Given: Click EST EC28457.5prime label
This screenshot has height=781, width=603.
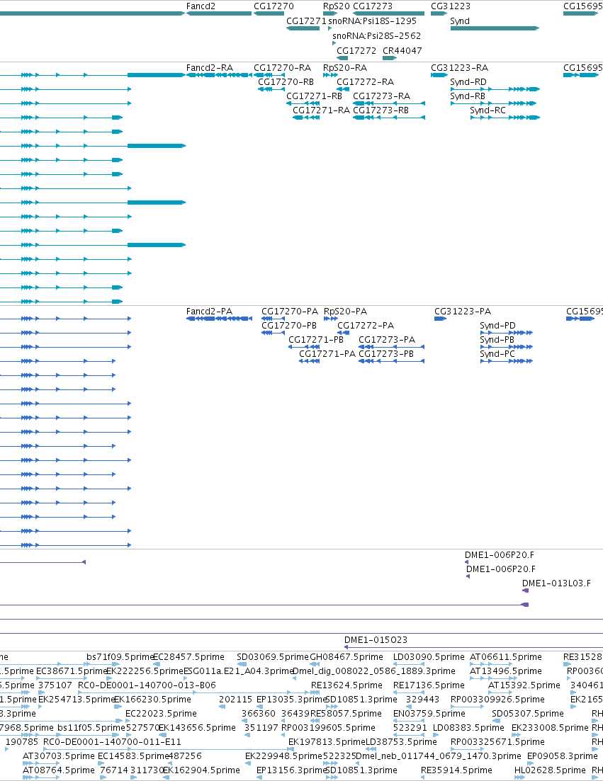Looking at the screenshot, I should [188, 657].
